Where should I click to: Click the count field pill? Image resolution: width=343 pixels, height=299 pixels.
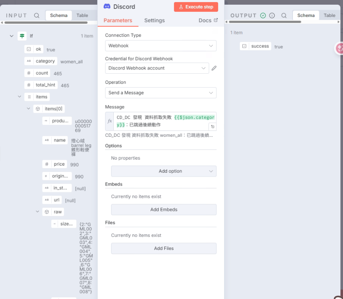point(37,73)
